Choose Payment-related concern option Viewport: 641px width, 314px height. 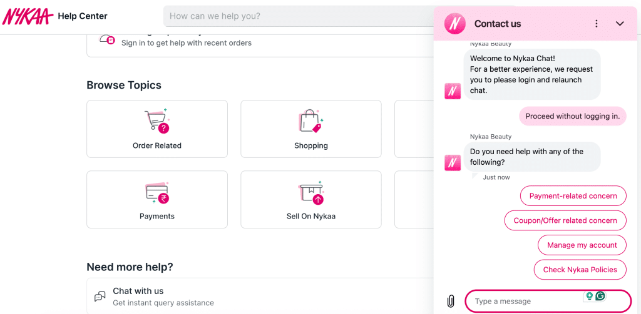pyautogui.click(x=573, y=196)
